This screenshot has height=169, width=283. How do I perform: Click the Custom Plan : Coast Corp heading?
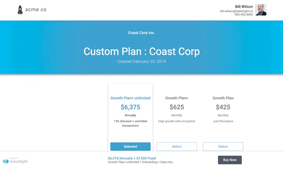[141, 51]
